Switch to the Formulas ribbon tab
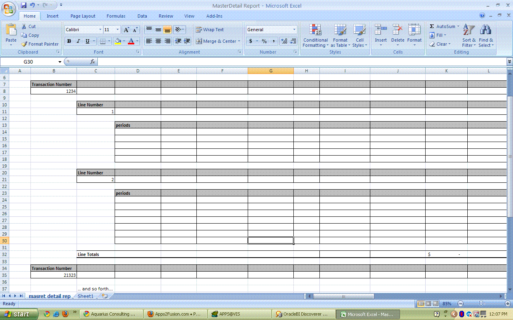 click(116, 16)
